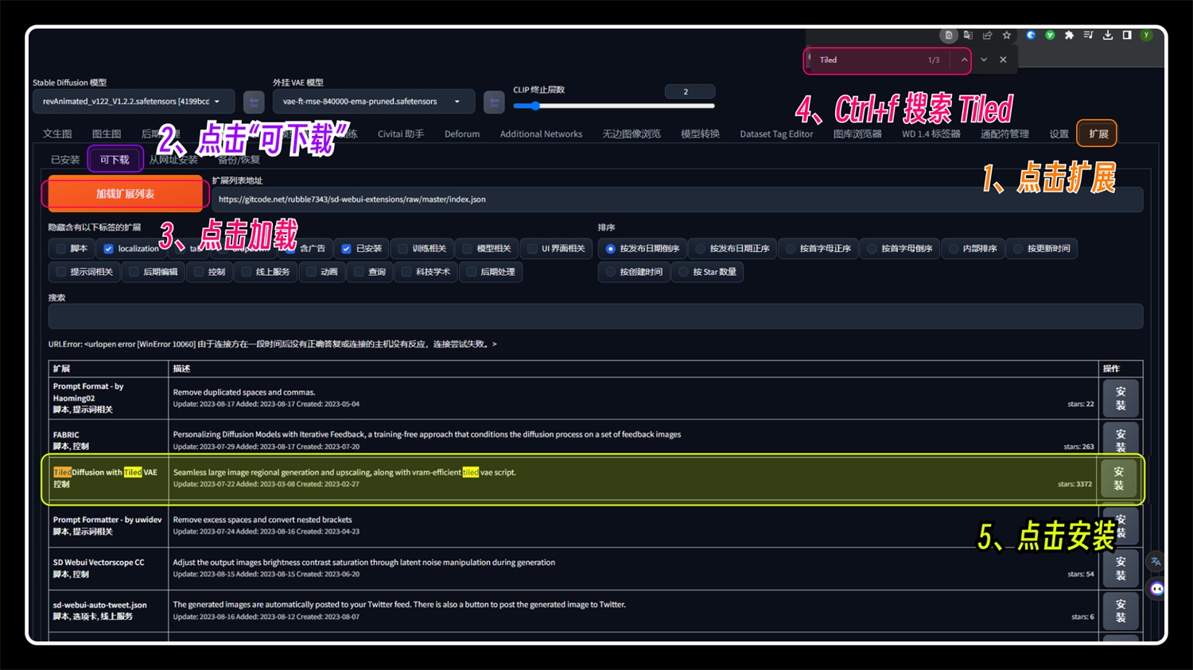Click the translate floating icon at right edge
The image size is (1193, 670).
click(x=1156, y=561)
